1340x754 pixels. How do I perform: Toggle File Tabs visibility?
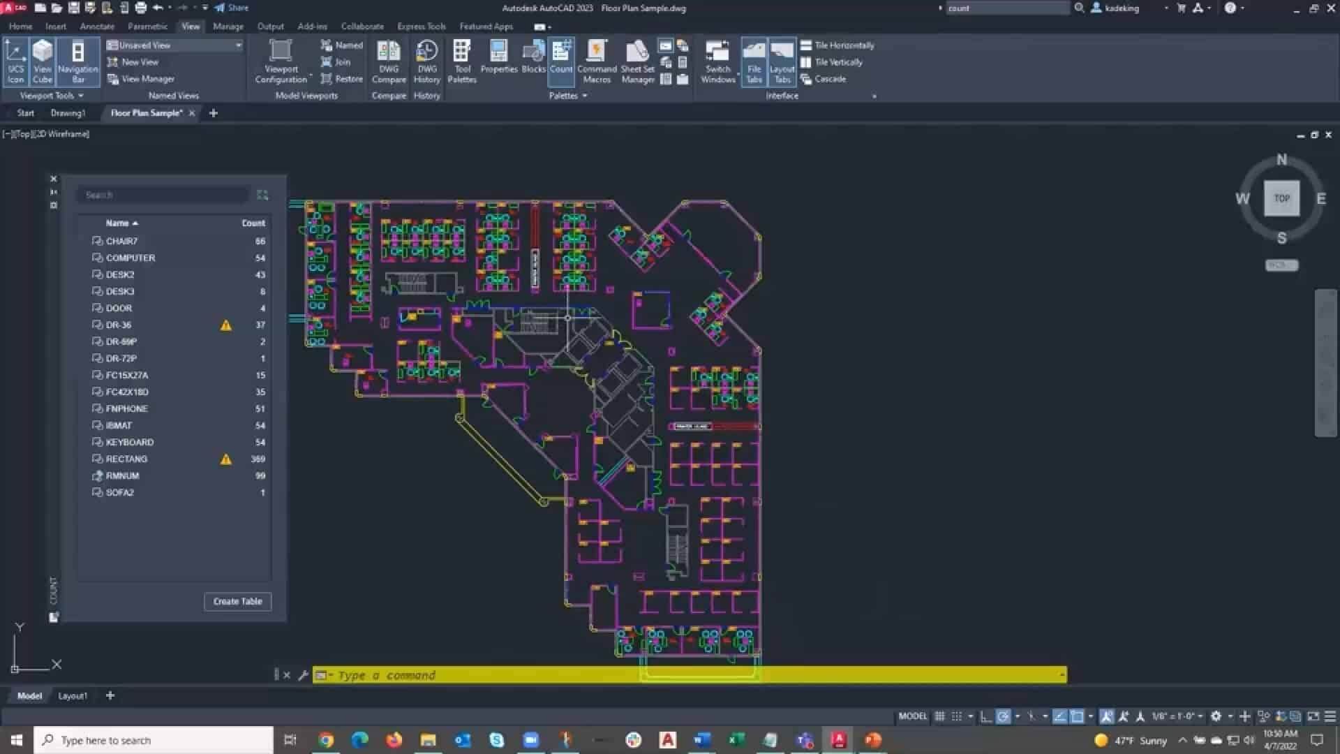click(754, 61)
